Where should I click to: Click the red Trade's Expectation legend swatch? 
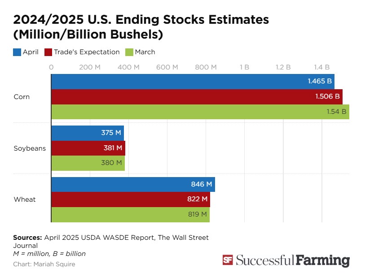pyautogui.click(x=48, y=52)
